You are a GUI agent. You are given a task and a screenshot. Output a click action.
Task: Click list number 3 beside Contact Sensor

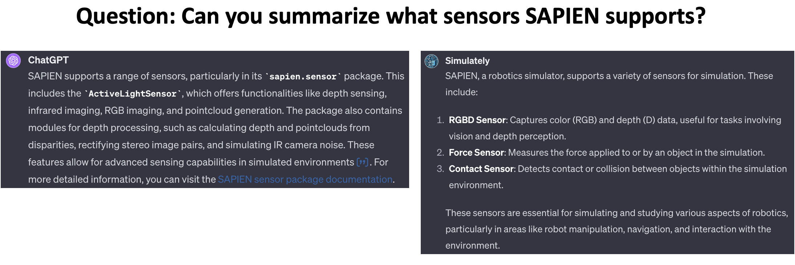click(x=440, y=169)
